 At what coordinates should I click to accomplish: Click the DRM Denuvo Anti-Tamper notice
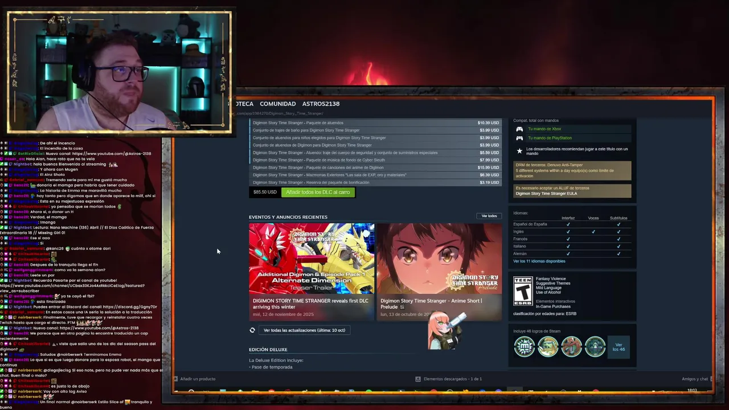pyautogui.click(x=572, y=170)
